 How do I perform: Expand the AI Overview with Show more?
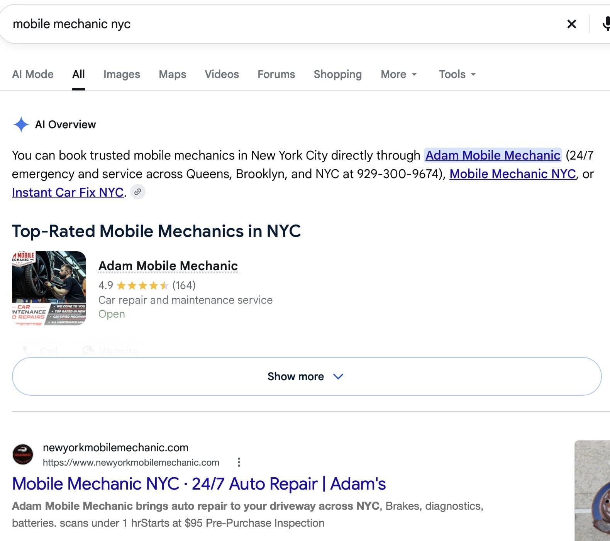(x=307, y=376)
